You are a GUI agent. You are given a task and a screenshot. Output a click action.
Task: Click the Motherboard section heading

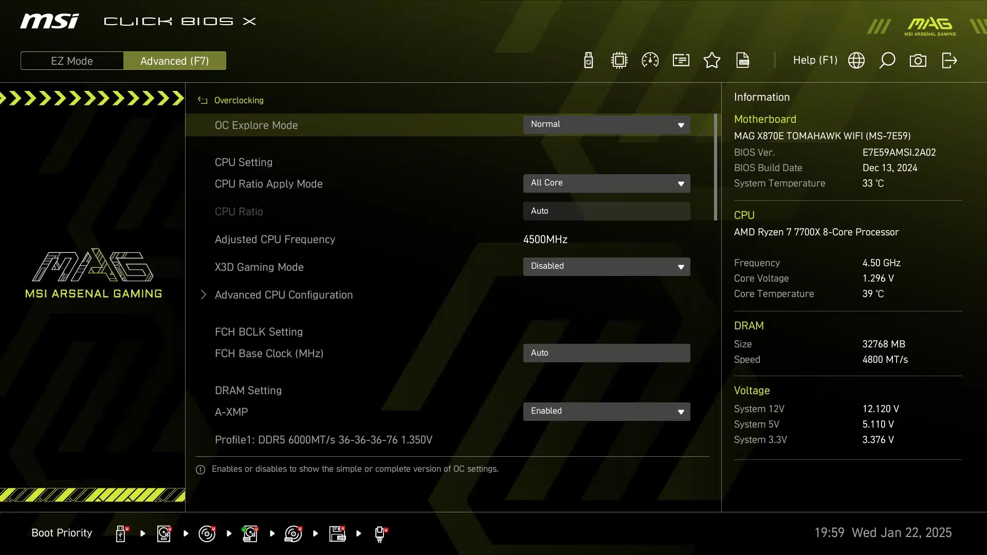[765, 119]
